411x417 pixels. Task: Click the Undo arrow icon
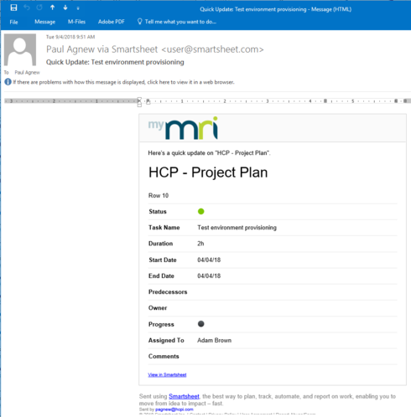[27, 8]
